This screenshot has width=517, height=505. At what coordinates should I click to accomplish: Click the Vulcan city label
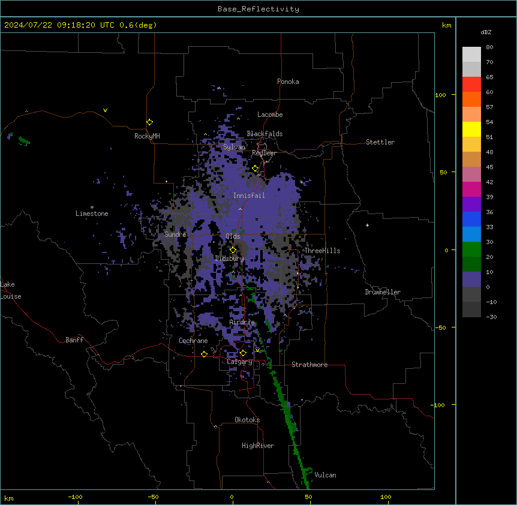click(x=326, y=475)
